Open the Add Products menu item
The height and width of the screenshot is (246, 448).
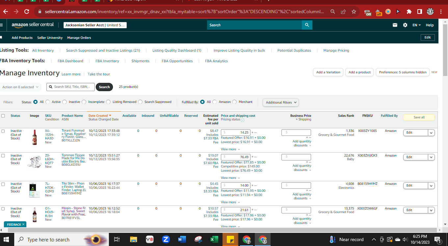click(22, 38)
